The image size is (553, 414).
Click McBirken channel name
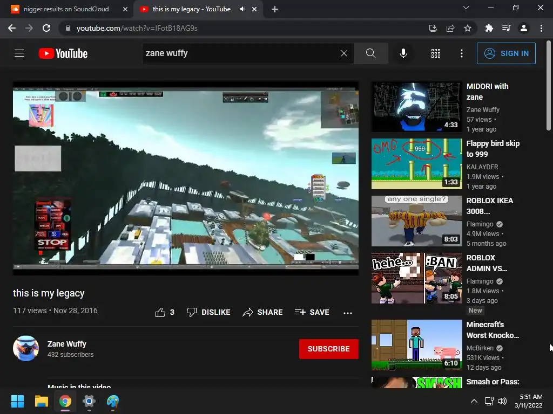pos(480,348)
